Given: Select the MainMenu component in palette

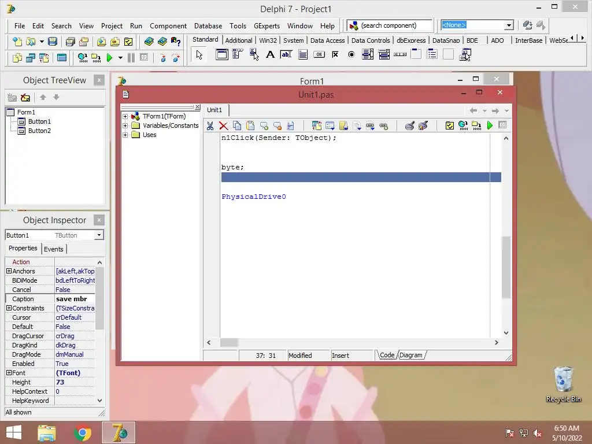Looking at the screenshot, I should pos(238,55).
